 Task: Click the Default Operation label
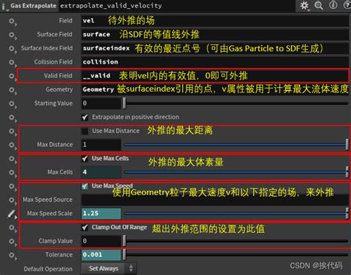pos(48,269)
